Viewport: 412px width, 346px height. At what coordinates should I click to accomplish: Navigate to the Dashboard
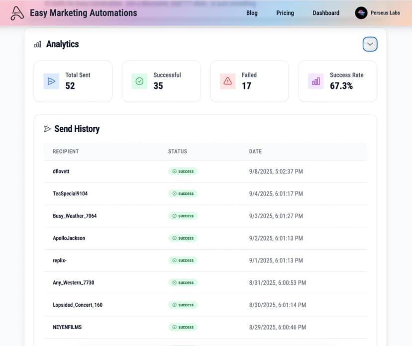point(326,13)
